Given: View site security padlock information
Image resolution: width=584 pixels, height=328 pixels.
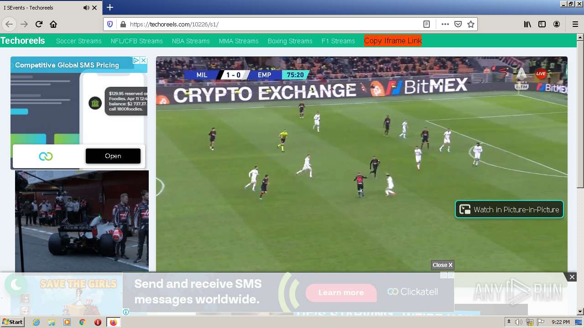Looking at the screenshot, I should [x=122, y=24].
